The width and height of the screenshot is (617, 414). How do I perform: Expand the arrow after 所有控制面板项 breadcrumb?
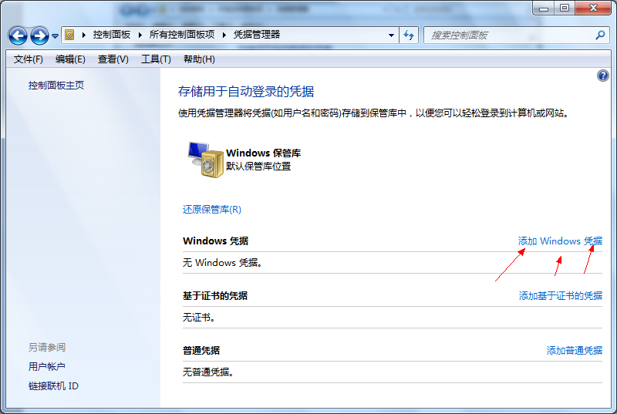(x=224, y=35)
